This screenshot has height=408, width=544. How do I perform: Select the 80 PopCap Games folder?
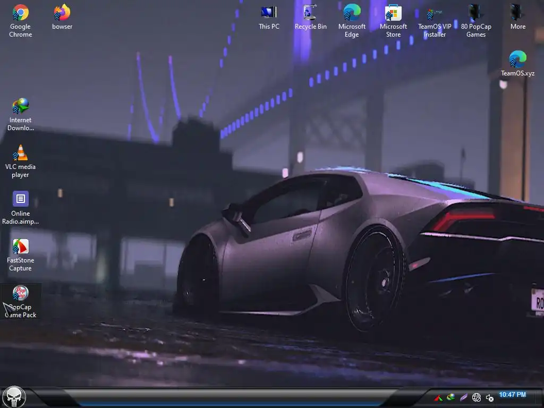(x=476, y=21)
